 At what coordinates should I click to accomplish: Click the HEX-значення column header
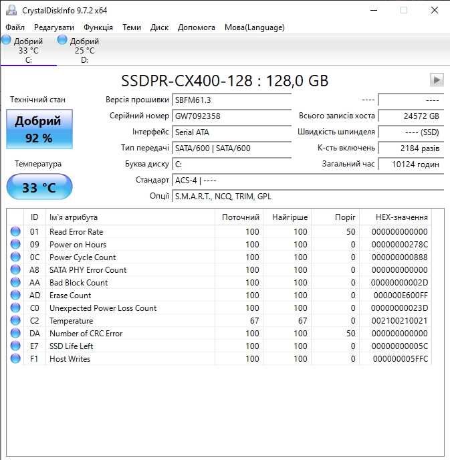[x=395, y=217]
